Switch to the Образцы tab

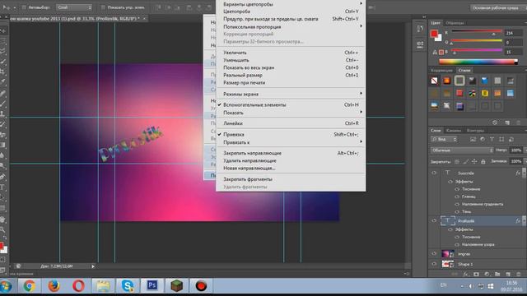coord(455,23)
